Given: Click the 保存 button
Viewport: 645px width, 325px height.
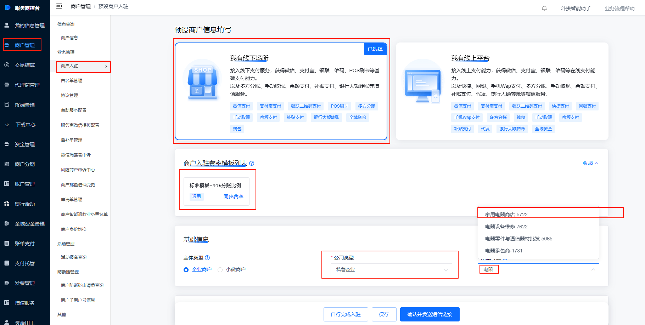Looking at the screenshot, I should (x=384, y=314).
